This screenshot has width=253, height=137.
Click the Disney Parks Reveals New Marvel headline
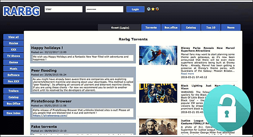click(x=208, y=49)
